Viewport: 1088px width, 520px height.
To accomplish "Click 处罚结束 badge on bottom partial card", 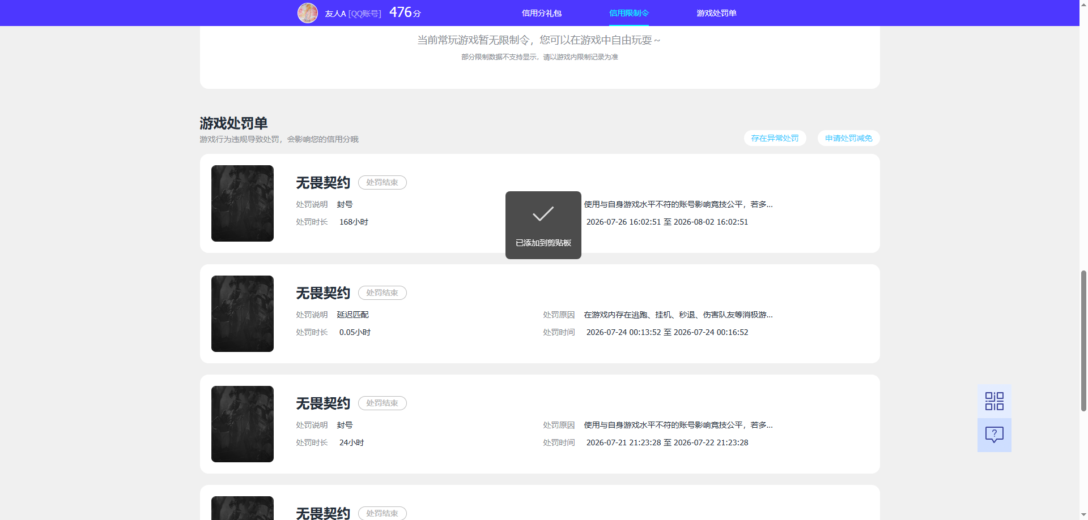I will point(382,513).
